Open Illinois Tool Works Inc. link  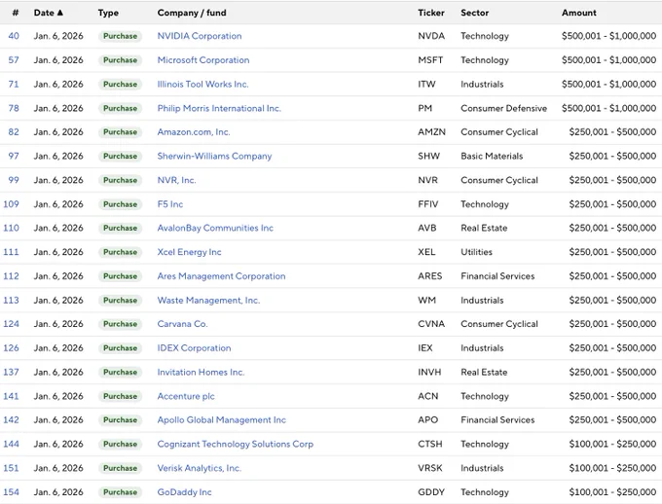(202, 84)
